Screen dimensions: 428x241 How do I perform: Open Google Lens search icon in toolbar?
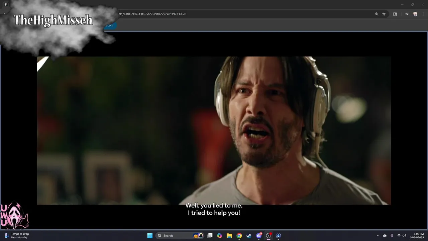coord(395,14)
